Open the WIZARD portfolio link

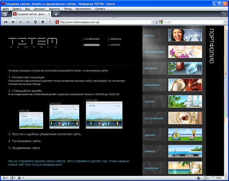[x=149, y=102]
